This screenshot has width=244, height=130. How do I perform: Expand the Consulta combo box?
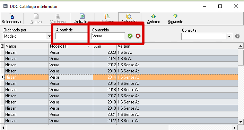229,37
